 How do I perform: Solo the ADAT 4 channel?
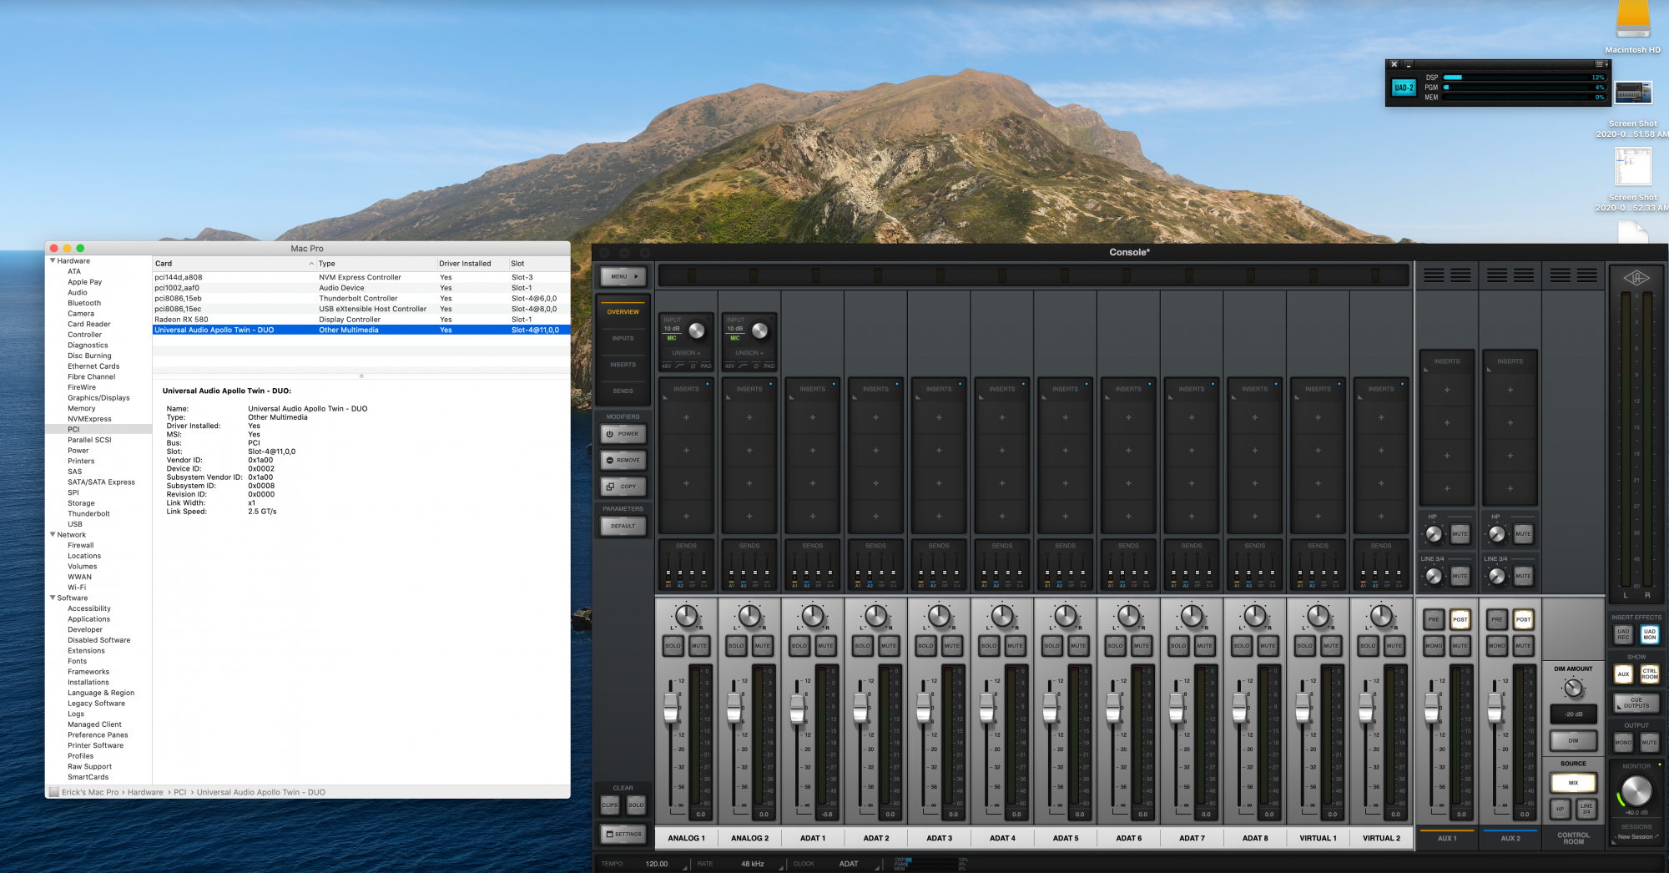(x=989, y=645)
